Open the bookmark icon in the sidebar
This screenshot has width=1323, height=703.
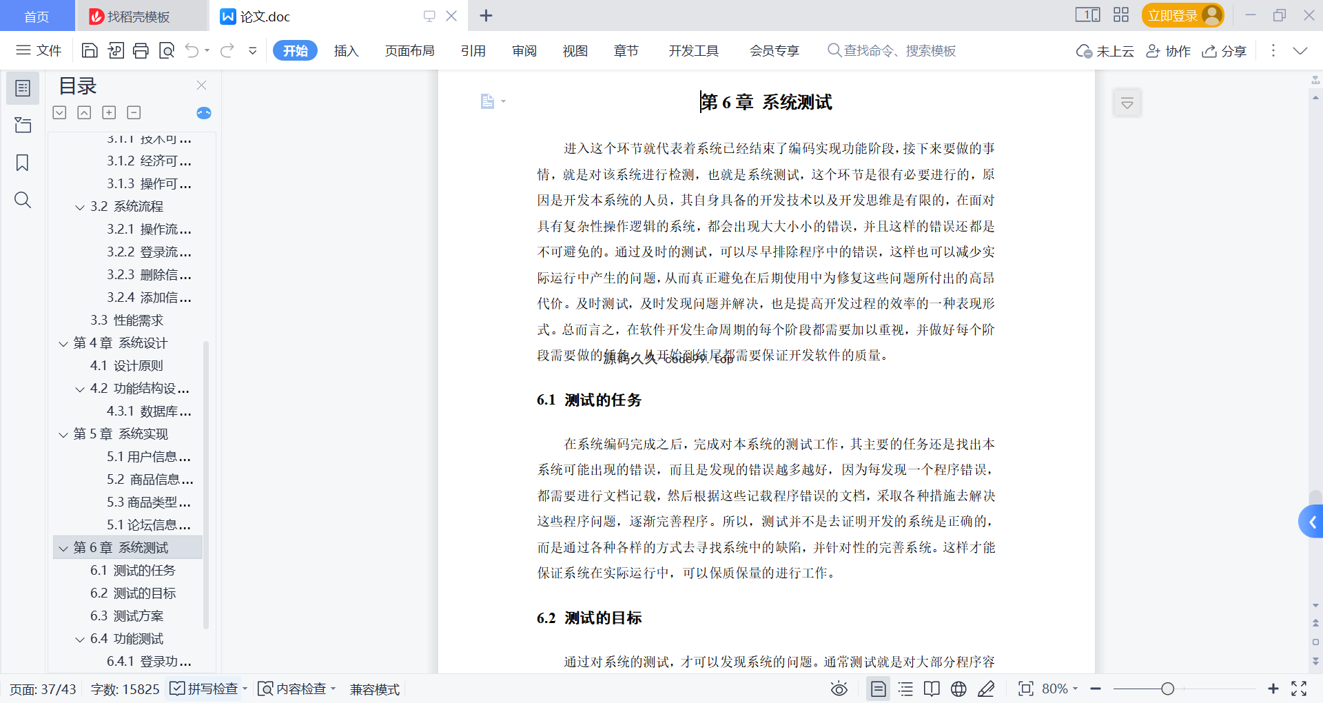(x=23, y=163)
